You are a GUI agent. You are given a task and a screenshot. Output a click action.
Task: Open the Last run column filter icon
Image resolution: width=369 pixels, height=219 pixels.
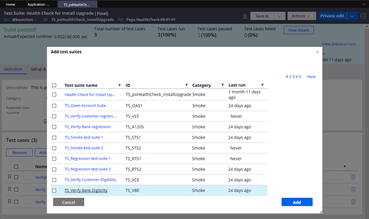(263, 85)
